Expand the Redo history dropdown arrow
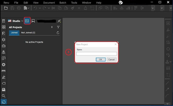This screenshot has height=106, width=173. point(49,8)
